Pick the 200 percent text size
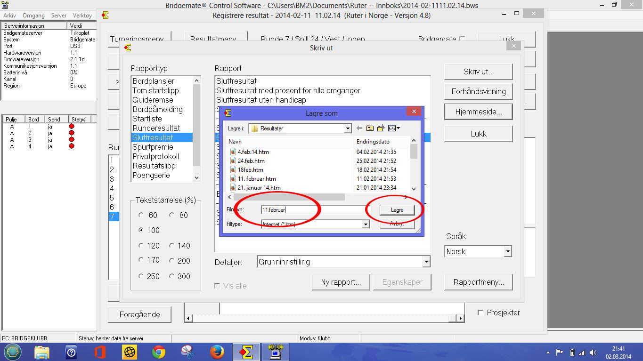 click(172, 260)
